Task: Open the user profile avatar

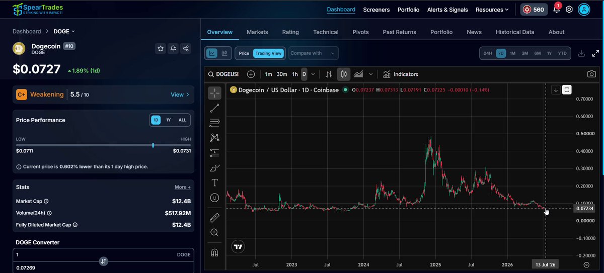Action: click(x=584, y=10)
